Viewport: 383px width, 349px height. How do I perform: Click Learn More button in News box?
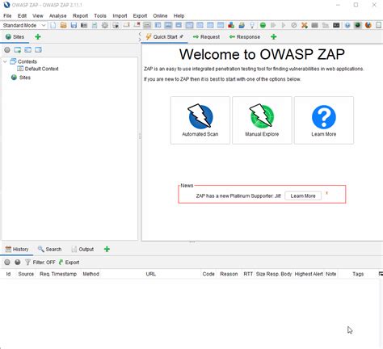coord(303,196)
